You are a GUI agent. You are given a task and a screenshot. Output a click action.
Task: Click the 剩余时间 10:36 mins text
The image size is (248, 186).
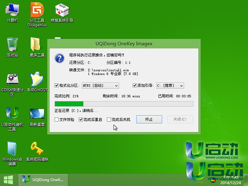[121, 96]
